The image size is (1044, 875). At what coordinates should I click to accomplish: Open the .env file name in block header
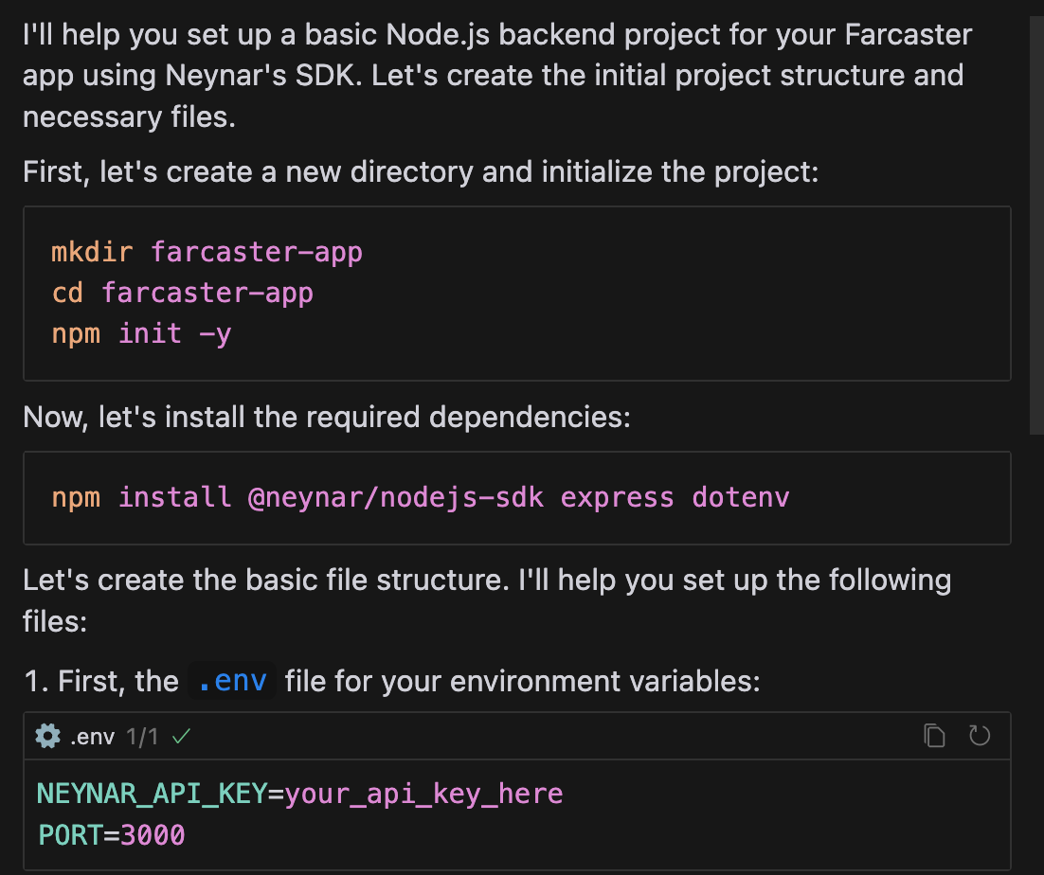92,737
